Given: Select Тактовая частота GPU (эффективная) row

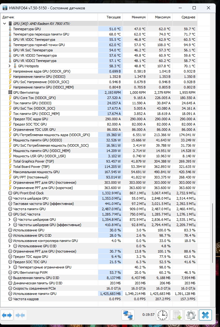Looking at the screenshot, I should [x=99, y=204].
